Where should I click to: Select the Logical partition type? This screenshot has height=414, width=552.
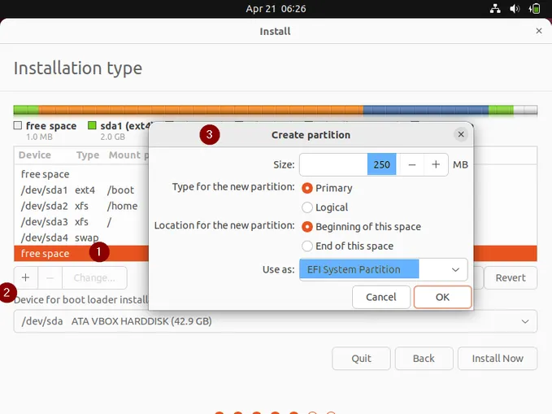[x=307, y=207]
